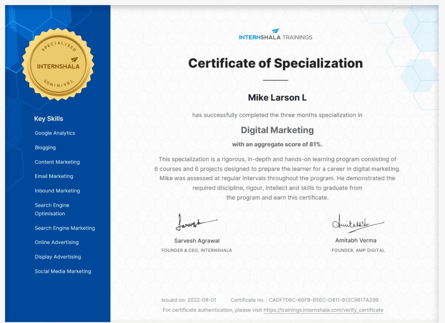Click "has successfully completed the three months" line
Screen dimensions: 445x323
point(277,115)
